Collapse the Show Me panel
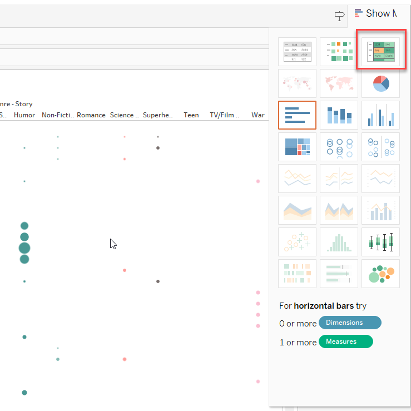 click(x=376, y=13)
